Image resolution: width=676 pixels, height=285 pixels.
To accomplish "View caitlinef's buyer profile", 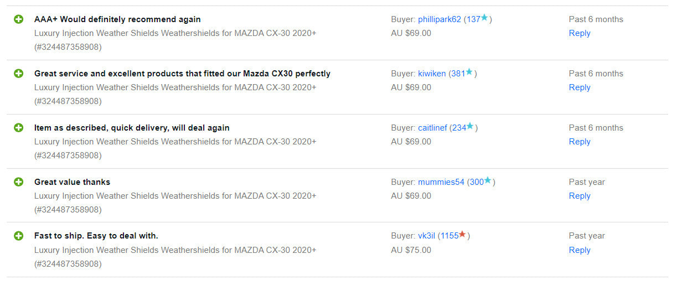I will tap(432, 128).
